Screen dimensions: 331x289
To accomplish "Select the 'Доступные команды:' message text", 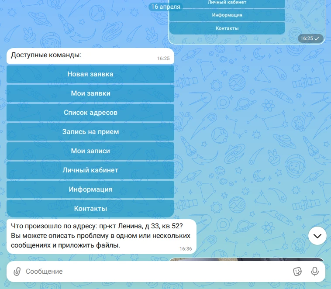I will tap(46, 55).
